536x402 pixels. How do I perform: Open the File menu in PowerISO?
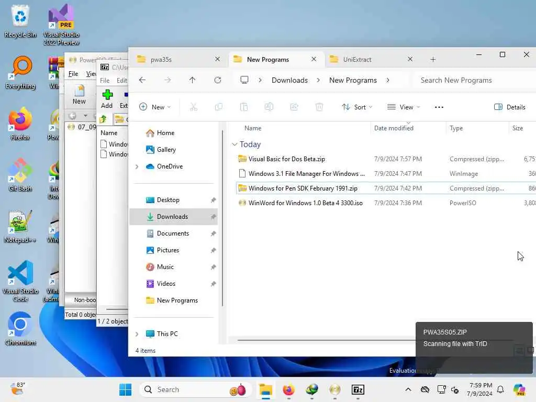click(x=73, y=74)
